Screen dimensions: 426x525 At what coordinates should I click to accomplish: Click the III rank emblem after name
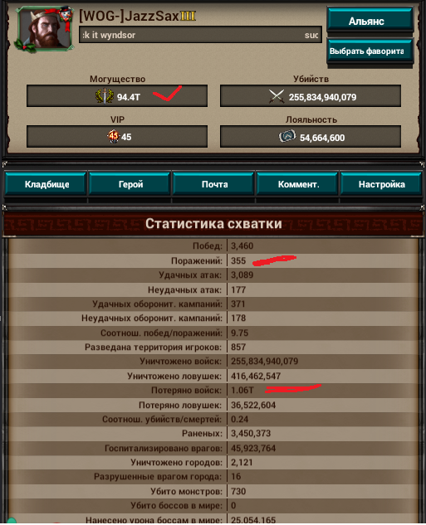pyautogui.click(x=188, y=16)
